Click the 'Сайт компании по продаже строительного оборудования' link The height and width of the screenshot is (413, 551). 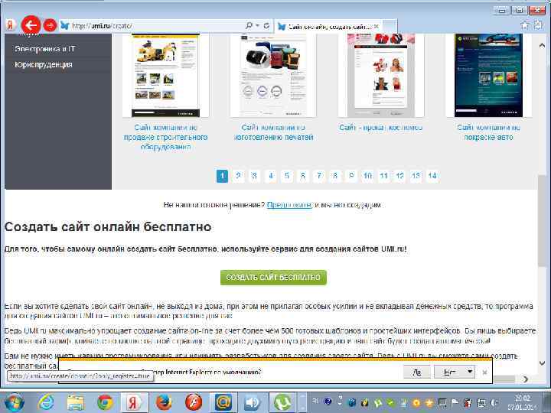pyautogui.click(x=165, y=137)
